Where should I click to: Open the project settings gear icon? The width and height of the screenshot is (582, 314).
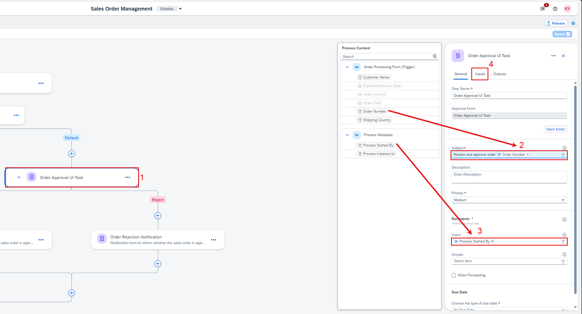[573, 23]
